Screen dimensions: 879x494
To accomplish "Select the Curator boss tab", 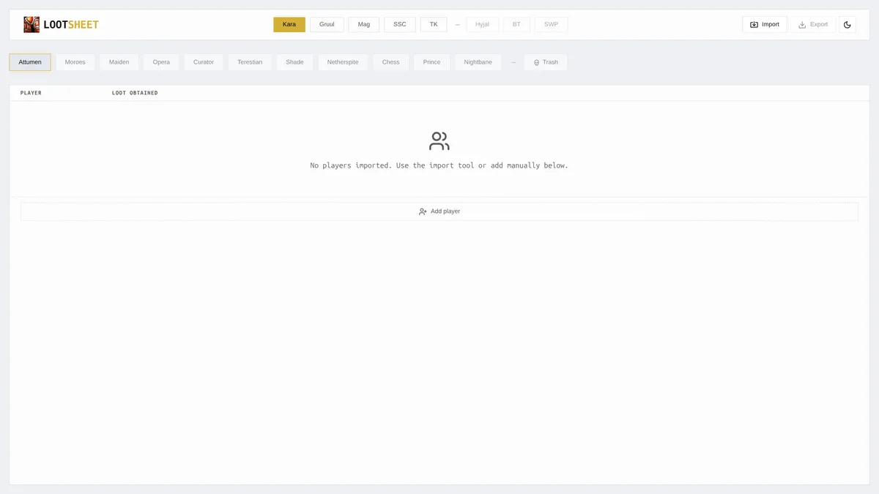I will (204, 62).
